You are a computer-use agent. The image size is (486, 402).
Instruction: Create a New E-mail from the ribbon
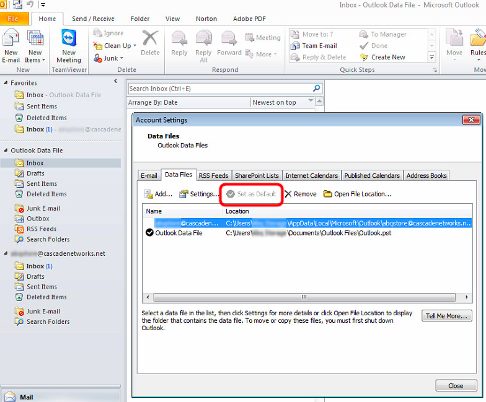point(11,46)
